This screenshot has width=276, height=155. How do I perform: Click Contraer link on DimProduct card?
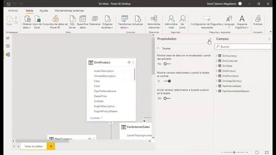(97, 118)
